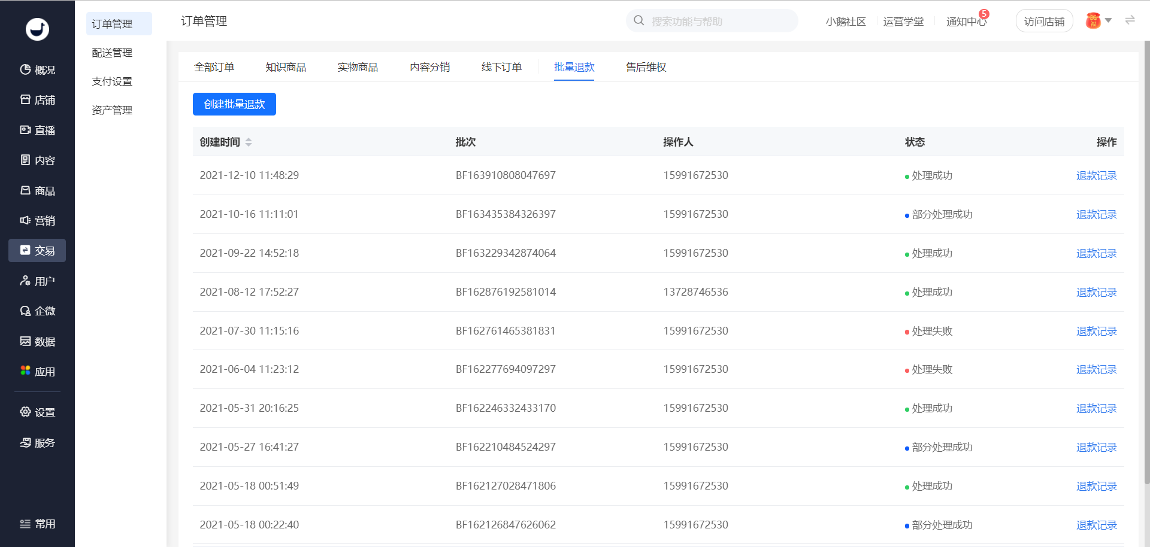Click the switch arrows icon in top-right corner
Screen dimensions: 1150x547
[x=1130, y=20]
